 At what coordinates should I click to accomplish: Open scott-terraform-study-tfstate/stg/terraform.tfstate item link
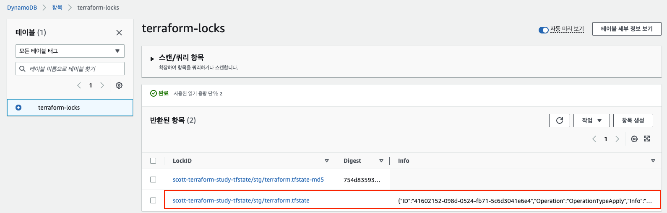[241, 200]
